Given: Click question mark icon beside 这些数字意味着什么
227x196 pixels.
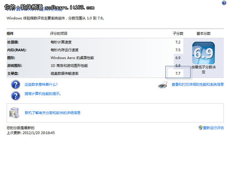Looking at the screenshot, I should click(x=15, y=84).
